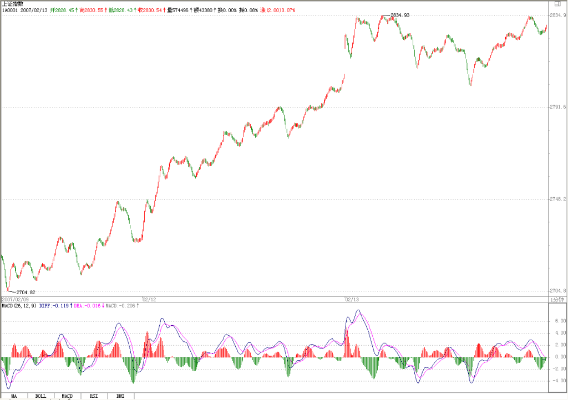
Task: Click the 换0.00% turnover rate
Action: [x=227, y=10]
